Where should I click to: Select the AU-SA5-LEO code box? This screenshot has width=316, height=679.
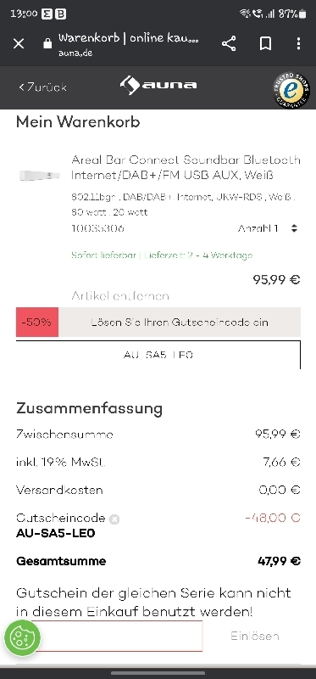(158, 355)
